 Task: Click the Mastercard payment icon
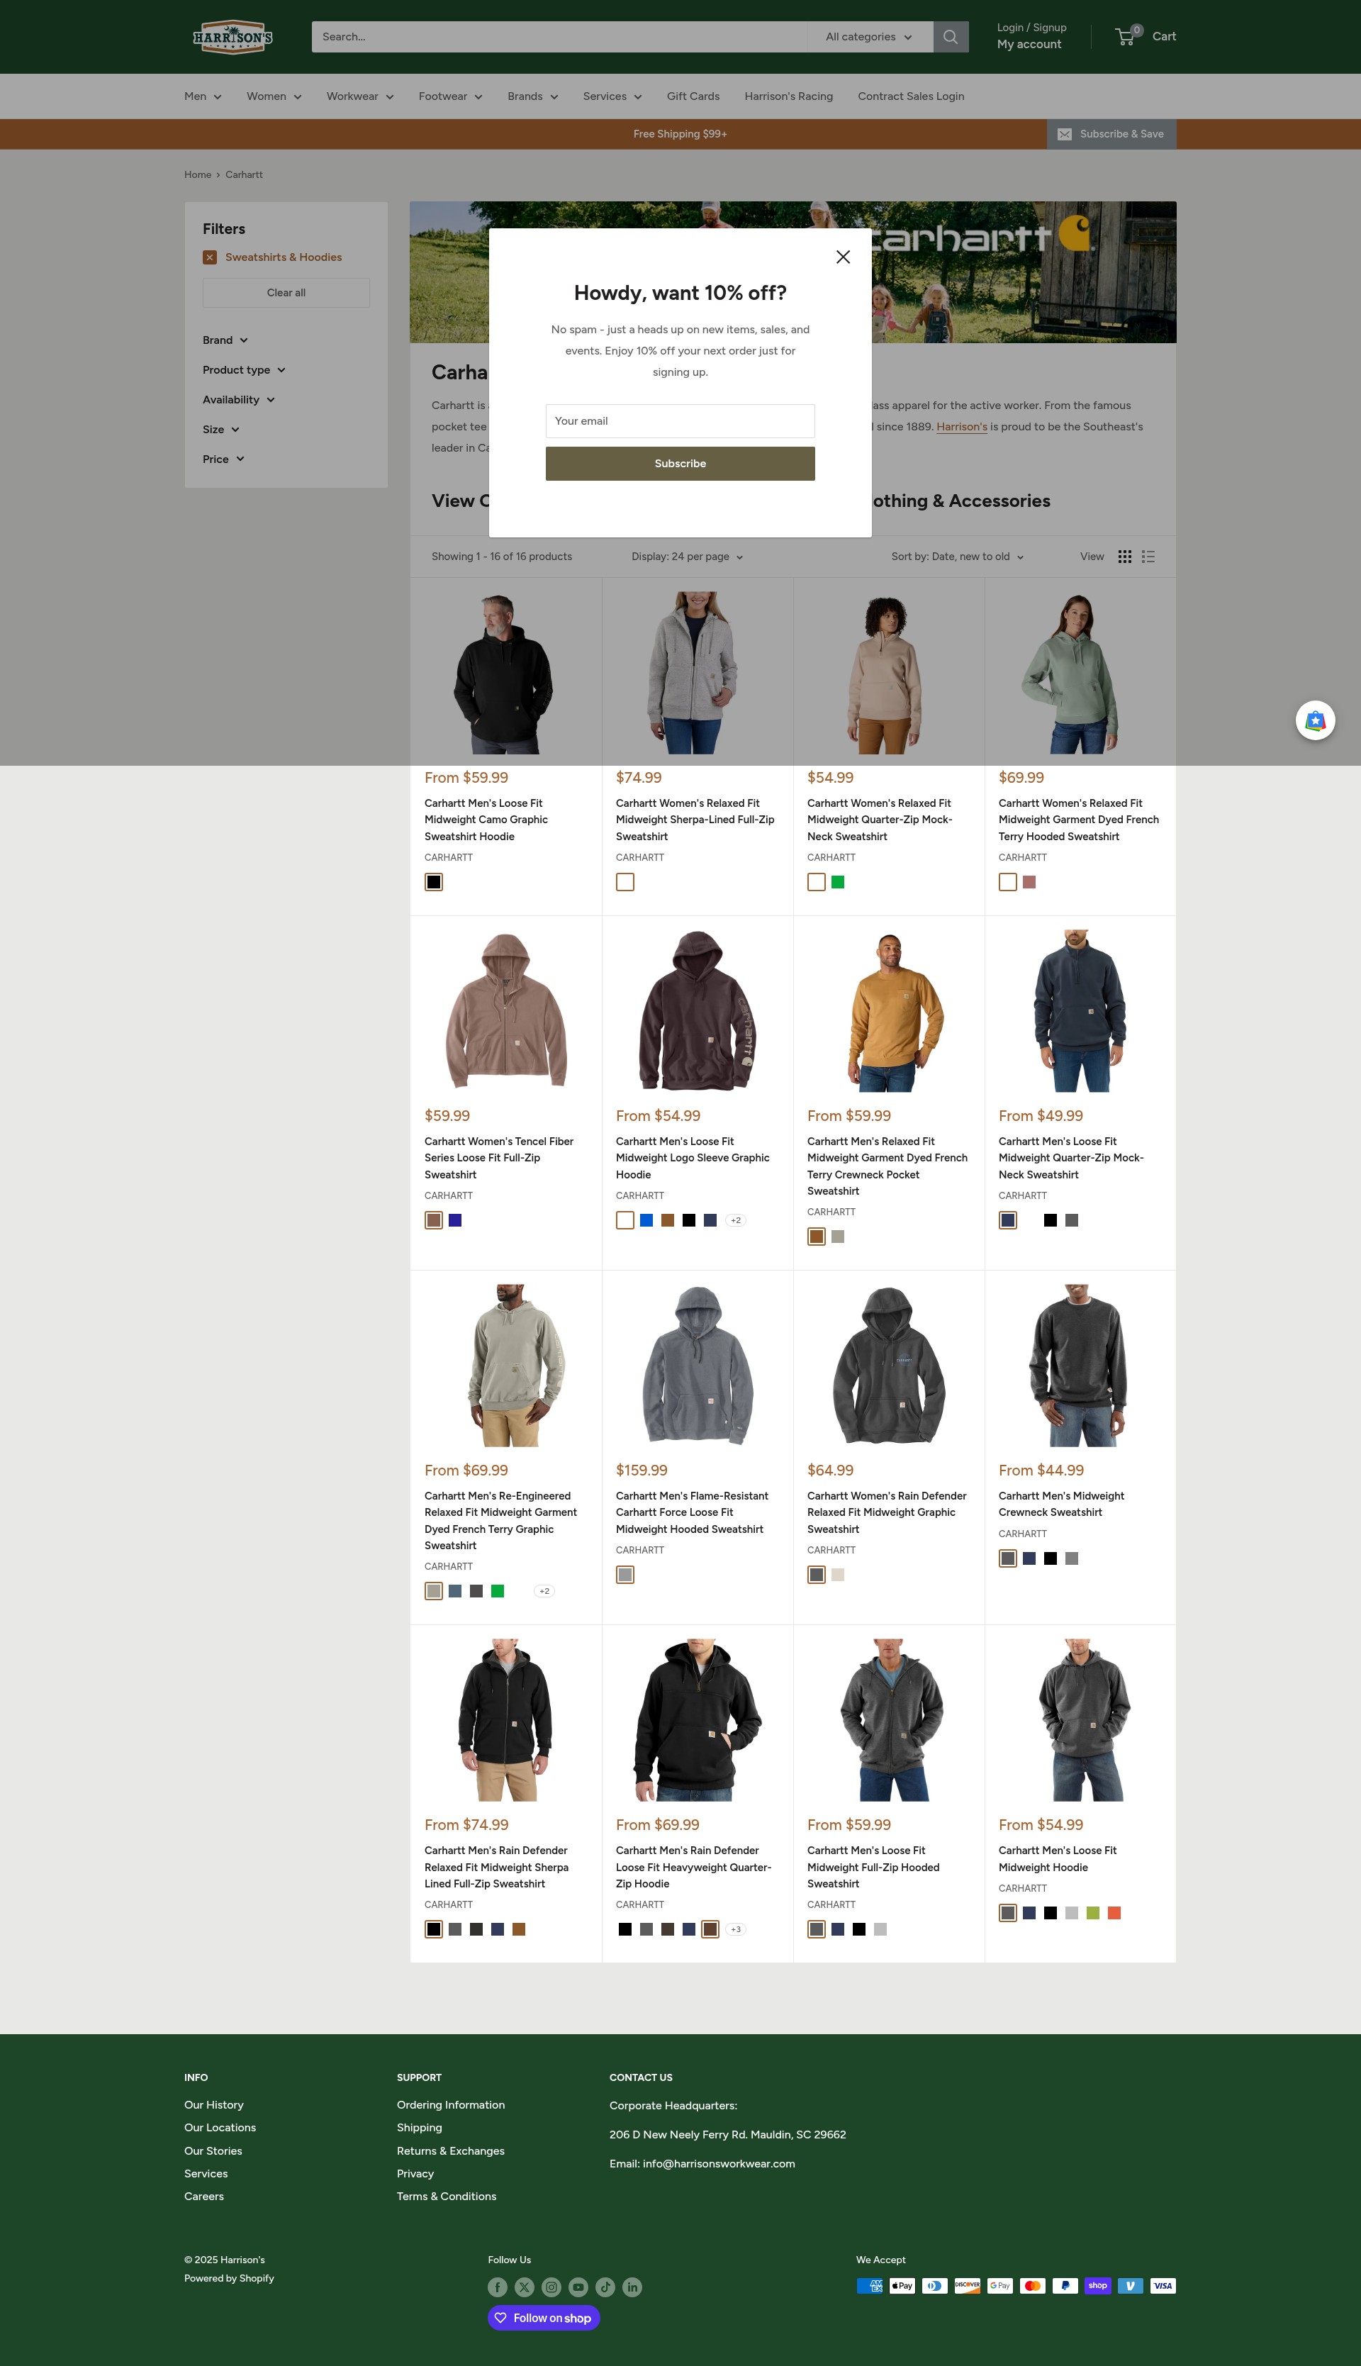pyautogui.click(x=1033, y=2284)
